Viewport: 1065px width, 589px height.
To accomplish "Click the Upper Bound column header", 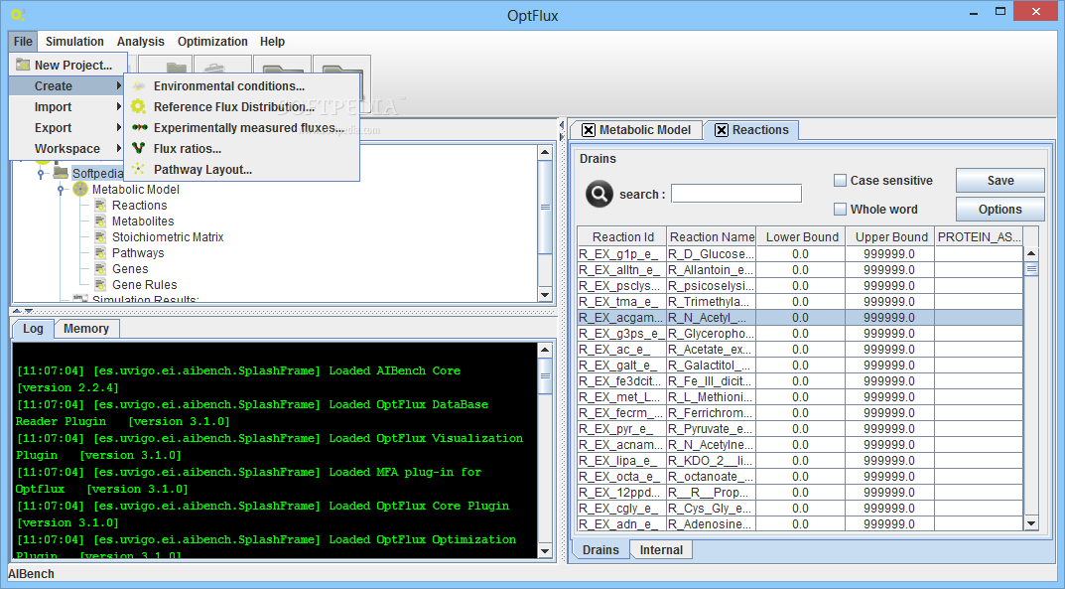I will (x=890, y=236).
